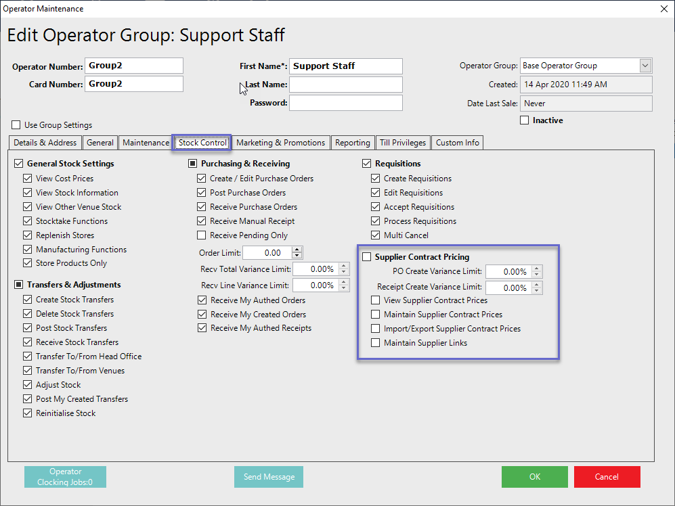Increase Order Limit with up arrow
675x506 pixels.
pyautogui.click(x=297, y=250)
